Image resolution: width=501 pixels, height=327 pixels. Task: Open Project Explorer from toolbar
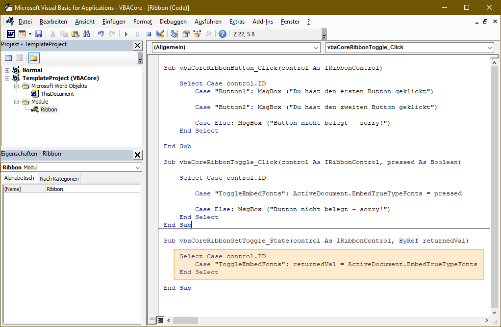(175, 34)
